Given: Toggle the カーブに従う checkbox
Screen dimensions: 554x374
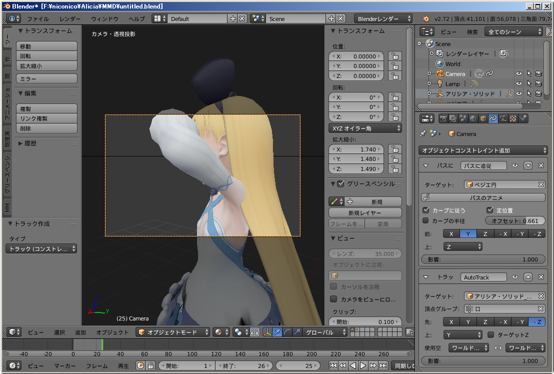Looking at the screenshot, I should [426, 210].
